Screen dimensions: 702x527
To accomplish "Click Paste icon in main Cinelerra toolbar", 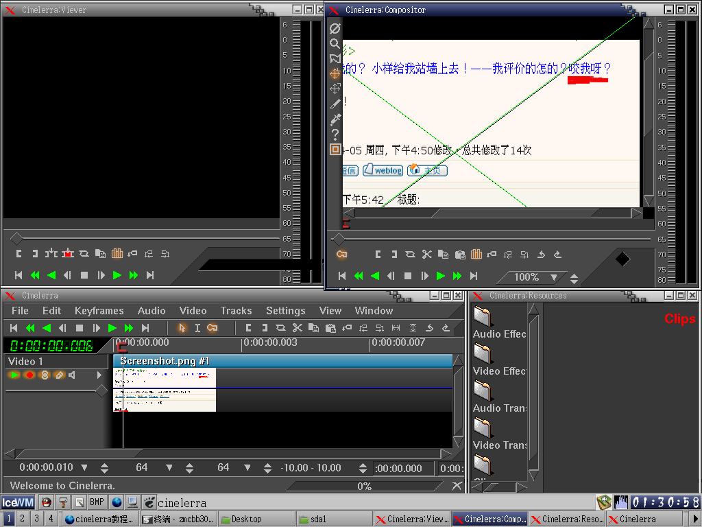I will (330, 328).
